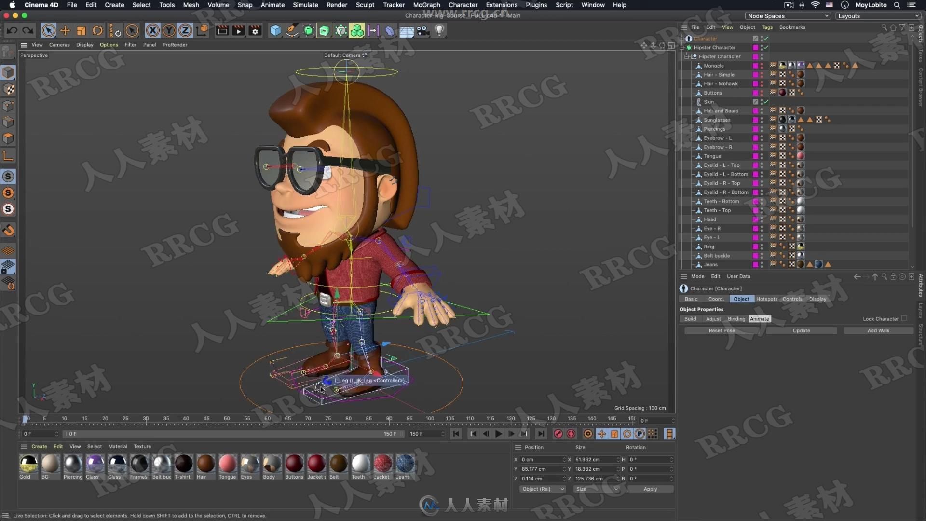This screenshot has height=521, width=926.
Task: Expand the Character object tree node
Action: point(682,39)
